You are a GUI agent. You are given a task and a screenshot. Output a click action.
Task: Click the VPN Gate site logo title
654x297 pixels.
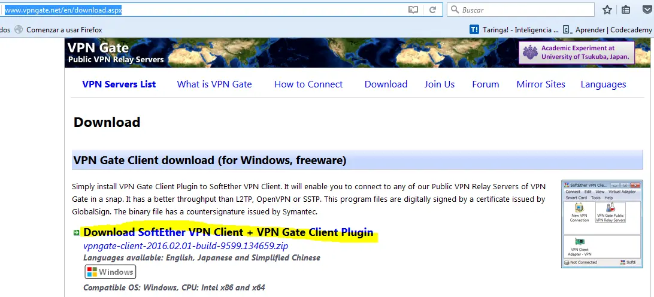pyautogui.click(x=98, y=47)
